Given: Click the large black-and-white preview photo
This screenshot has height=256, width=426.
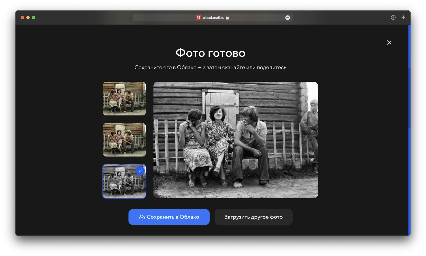Looking at the screenshot, I should (236, 140).
